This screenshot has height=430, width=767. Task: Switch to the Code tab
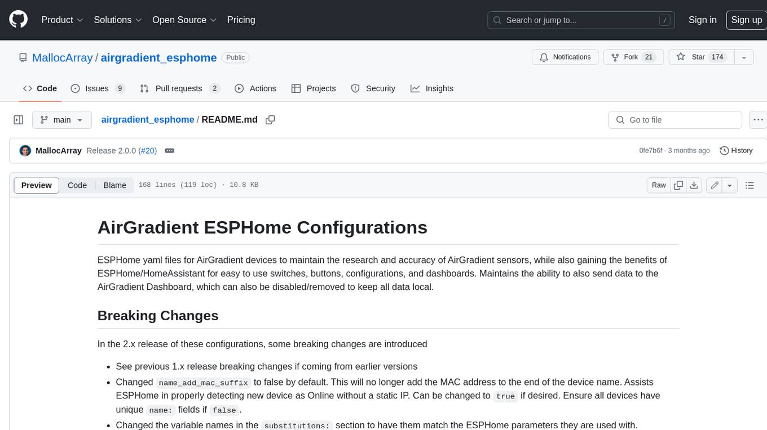tap(39, 88)
